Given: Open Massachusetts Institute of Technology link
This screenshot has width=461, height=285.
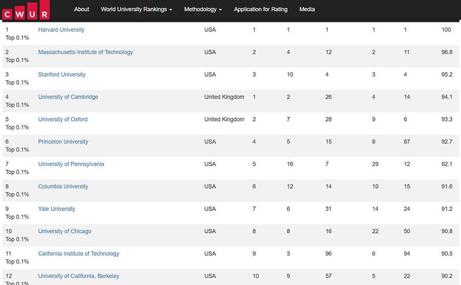Looking at the screenshot, I should [86, 52].
